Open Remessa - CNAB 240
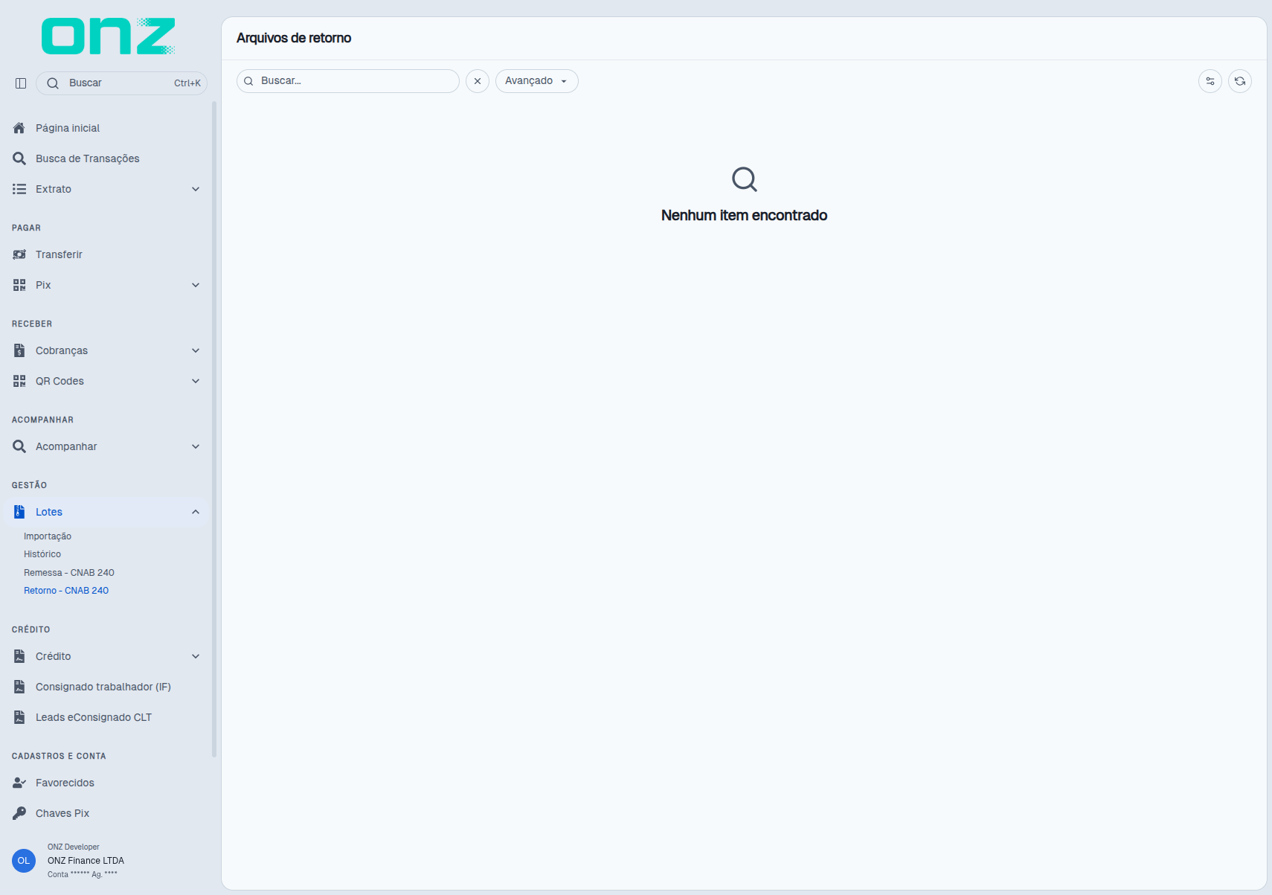The image size is (1272, 895). (69, 573)
